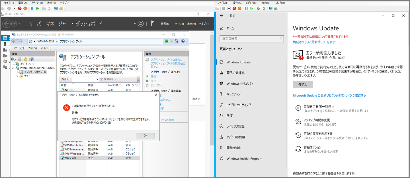Viewport: 410px width, 178px height.
Task: Click the blue Pause icon in left VM toolbar
Action: [x=32, y=9]
